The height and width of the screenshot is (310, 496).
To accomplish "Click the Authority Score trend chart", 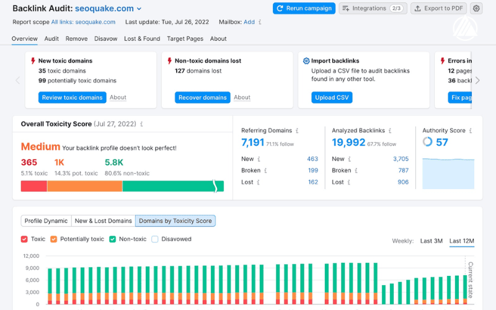I will pyautogui.click(x=448, y=174).
